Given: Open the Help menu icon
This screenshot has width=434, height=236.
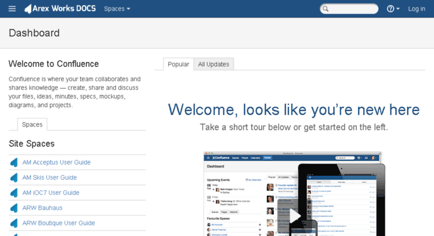Looking at the screenshot, I should tap(393, 9).
